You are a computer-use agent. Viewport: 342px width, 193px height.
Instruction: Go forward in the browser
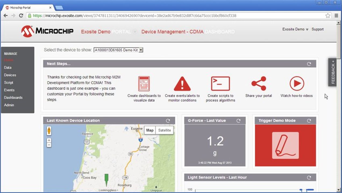pyautogui.click(x=13, y=16)
